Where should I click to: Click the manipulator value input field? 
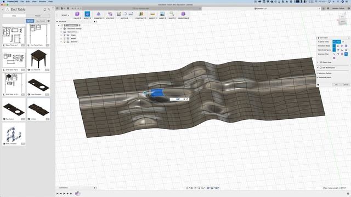[177, 99]
